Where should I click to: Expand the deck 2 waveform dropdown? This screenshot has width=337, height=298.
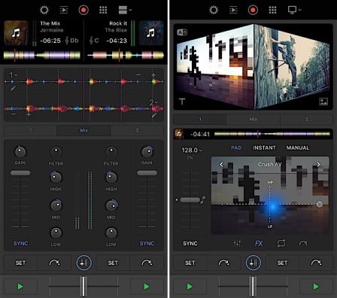[153, 102]
